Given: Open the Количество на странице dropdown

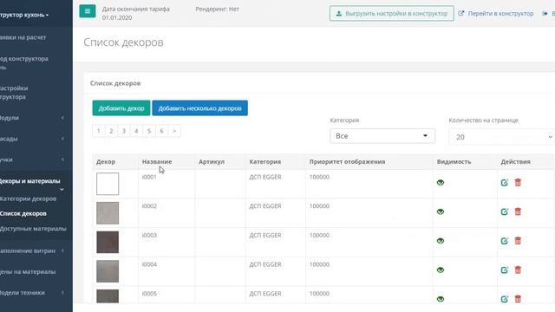Looking at the screenshot, I should click(502, 137).
